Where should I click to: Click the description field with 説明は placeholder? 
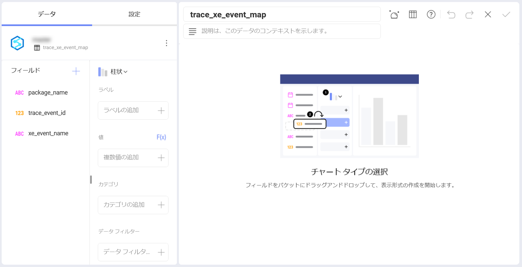pos(282,31)
